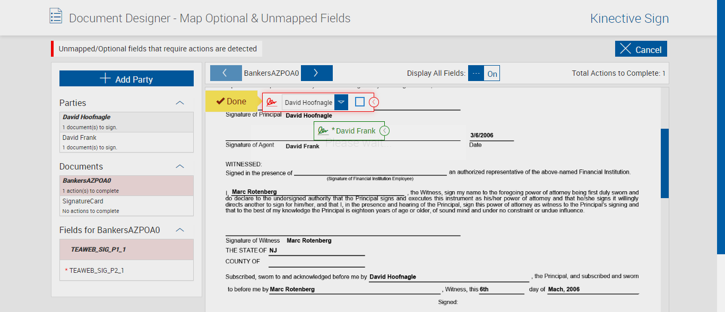725x312 pixels.
Task: Click the X icon on Cancel
Action: click(x=626, y=49)
